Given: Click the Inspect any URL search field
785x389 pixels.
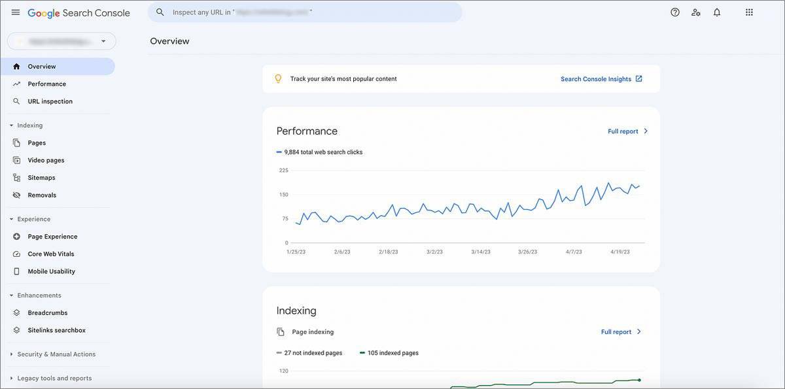Looking at the screenshot, I should click(305, 12).
